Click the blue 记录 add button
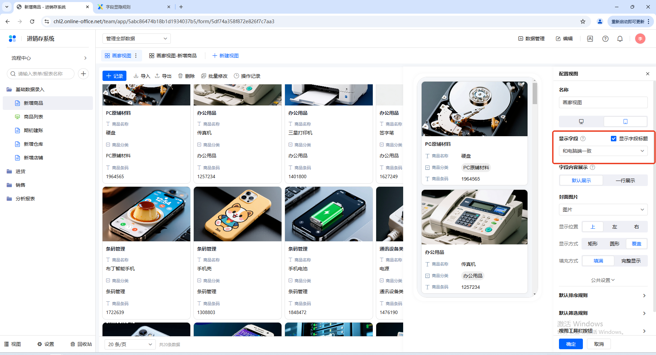The image size is (656, 355). point(114,76)
